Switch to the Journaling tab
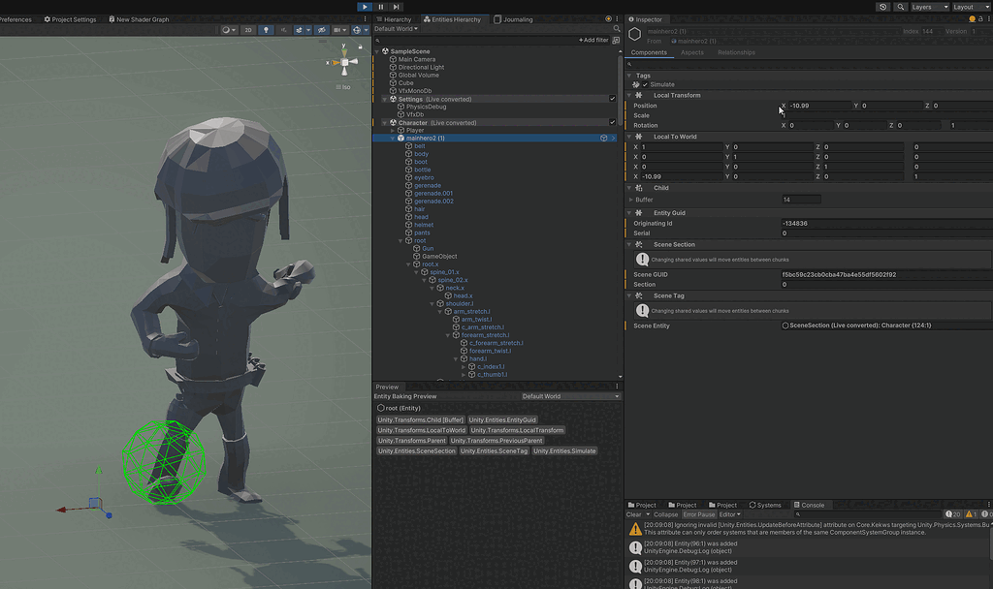Screen dimensions: 993x589 pos(512,18)
